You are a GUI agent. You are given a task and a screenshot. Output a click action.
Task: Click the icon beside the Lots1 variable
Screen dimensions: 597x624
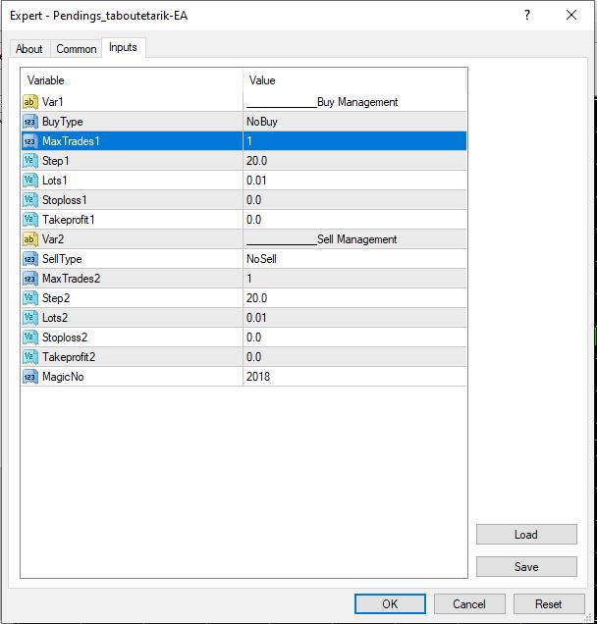30,181
